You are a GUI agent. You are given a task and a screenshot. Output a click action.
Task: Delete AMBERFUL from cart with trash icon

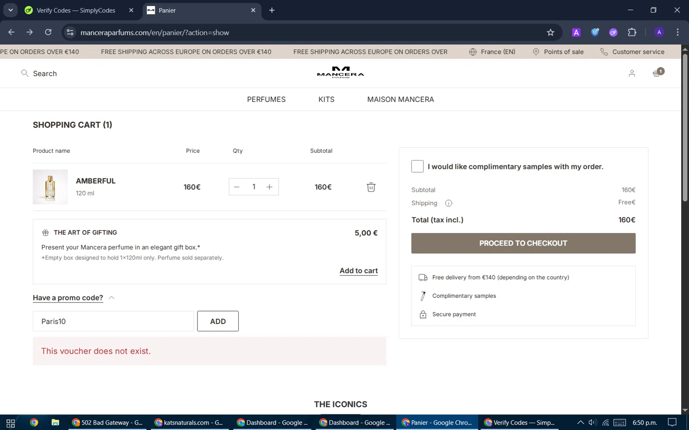[371, 187]
